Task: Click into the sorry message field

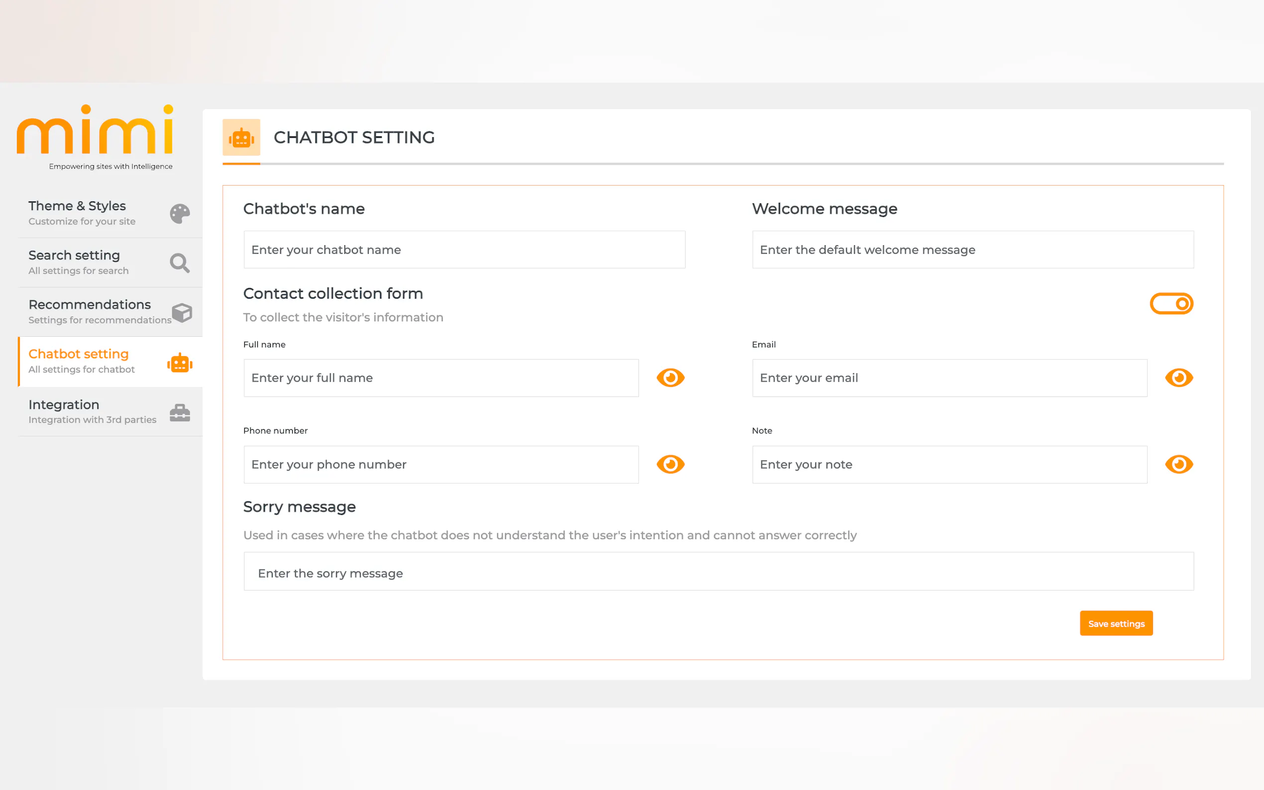Action: [x=719, y=572]
